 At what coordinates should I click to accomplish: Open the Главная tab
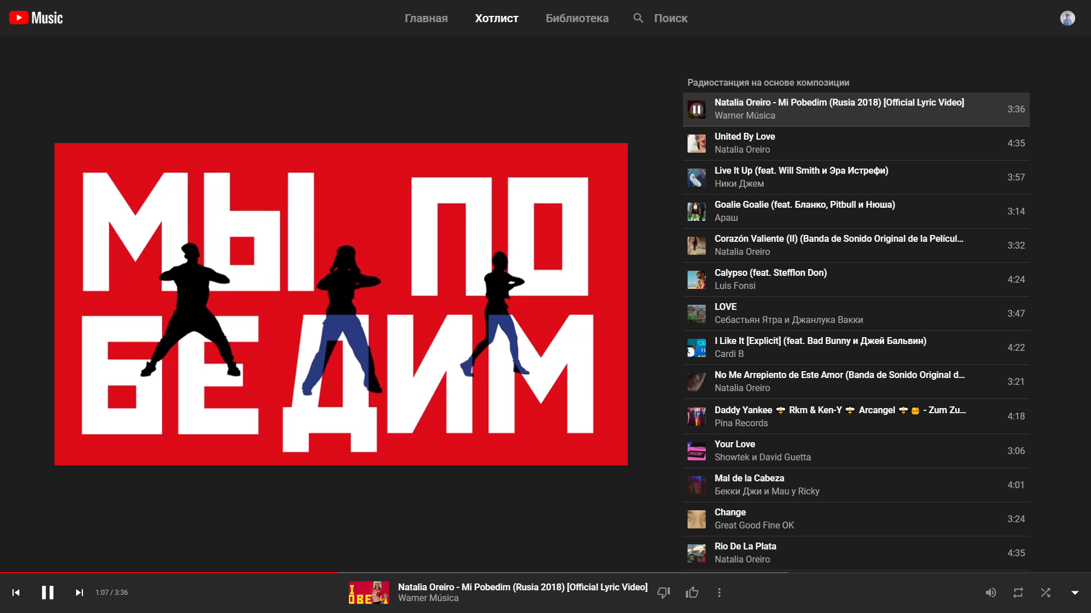(x=426, y=18)
